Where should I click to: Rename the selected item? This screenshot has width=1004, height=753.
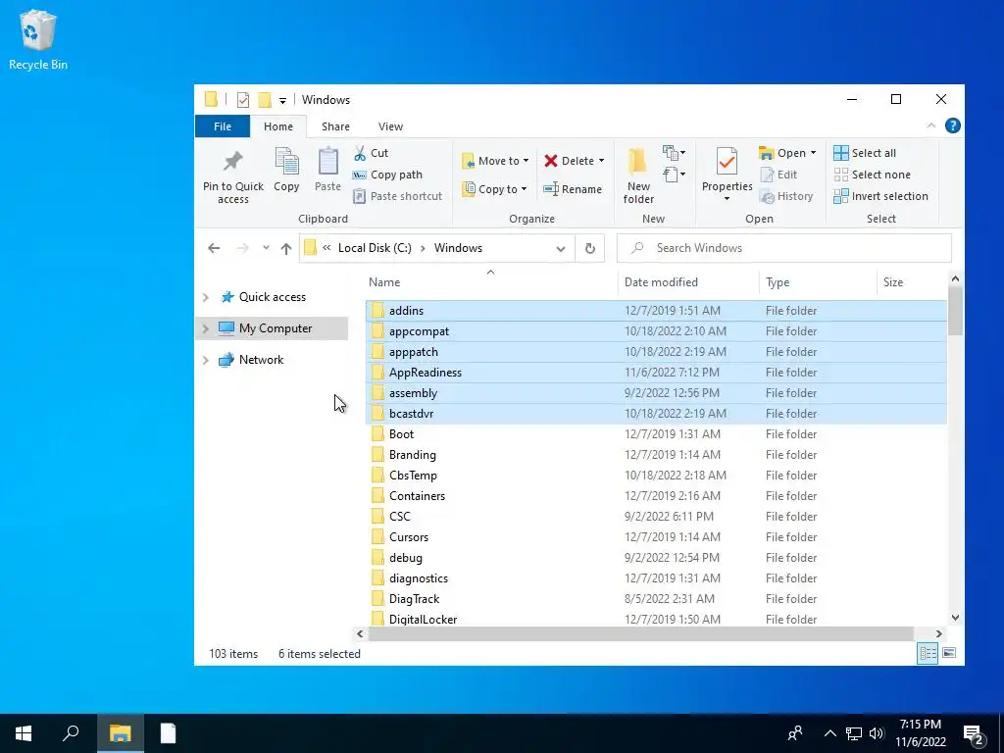coord(573,189)
